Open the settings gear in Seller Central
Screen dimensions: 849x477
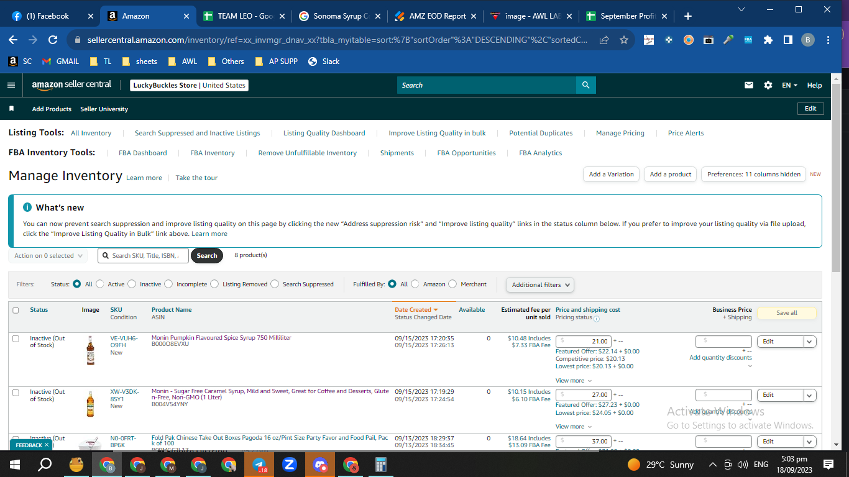(768, 85)
